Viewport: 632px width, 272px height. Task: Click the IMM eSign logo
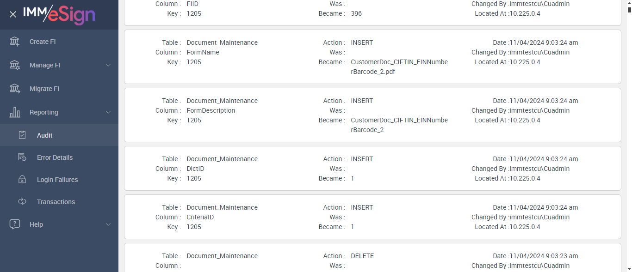click(59, 14)
